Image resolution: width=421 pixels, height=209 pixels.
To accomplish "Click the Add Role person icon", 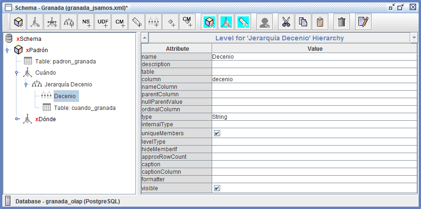I will (x=265, y=22).
